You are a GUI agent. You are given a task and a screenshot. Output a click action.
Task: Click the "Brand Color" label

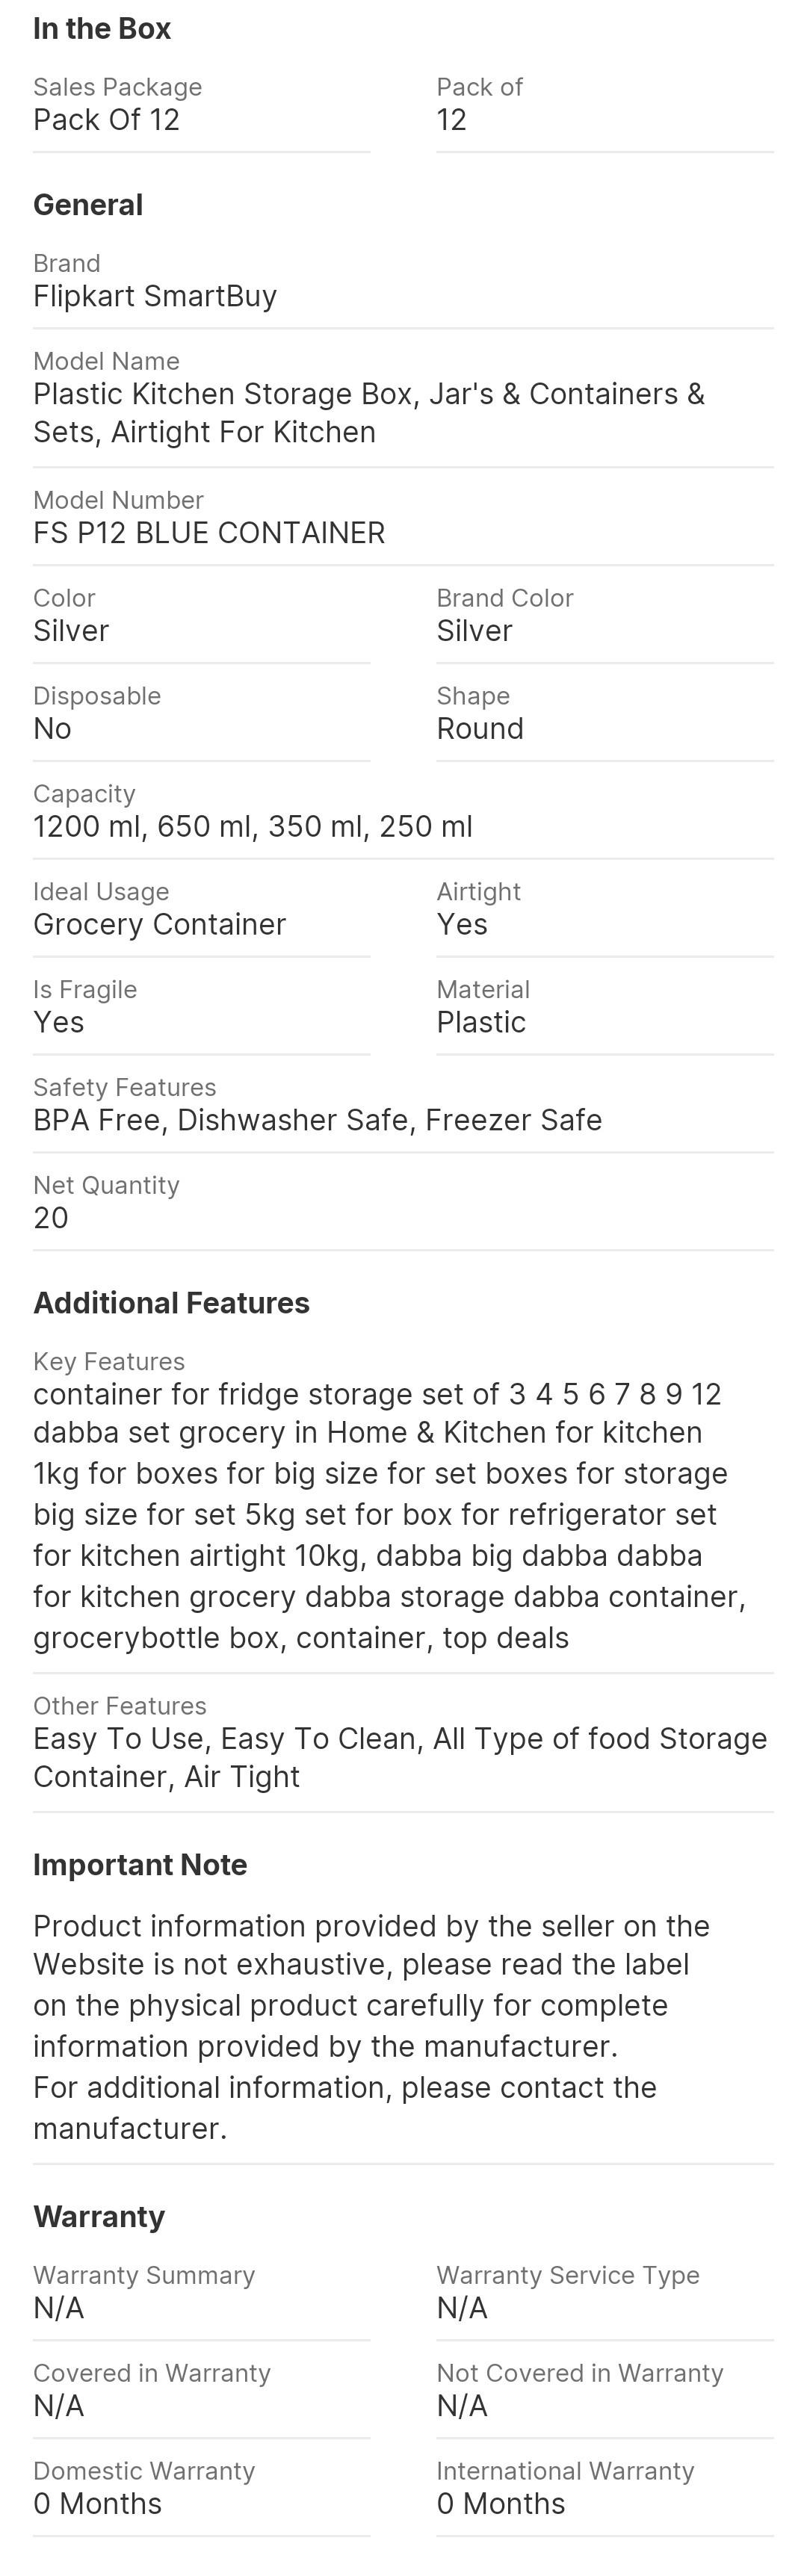coord(504,598)
